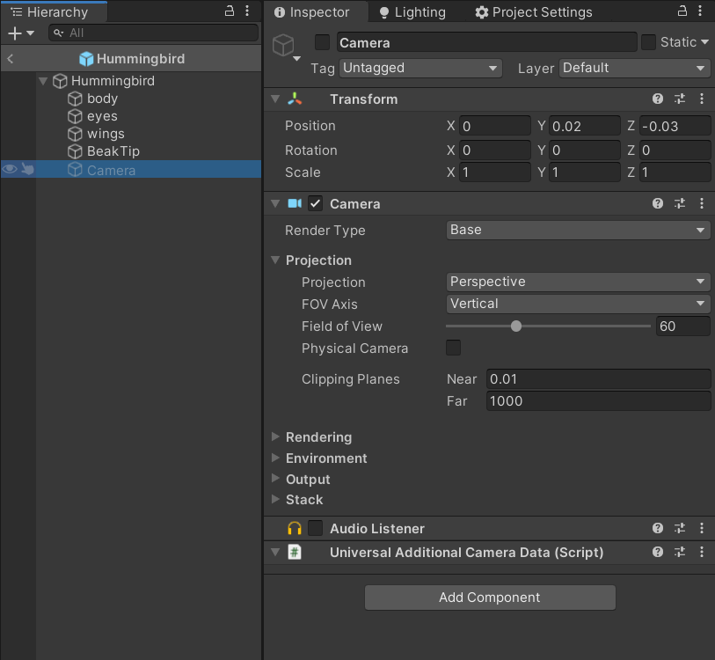Image resolution: width=715 pixels, height=660 pixels.
Task: Lock the Hierarchy panel
Action: point(230,11)
